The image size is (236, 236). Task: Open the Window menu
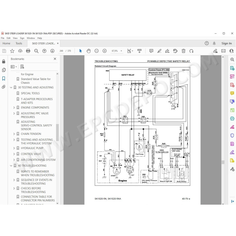[31, 38]
